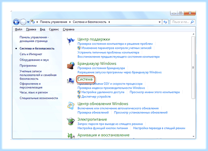The width and height of the screenshot is (208, 151).
Task: Click shield icon beside Настройка удаленного доступа
Action: [x=79, y=92]
